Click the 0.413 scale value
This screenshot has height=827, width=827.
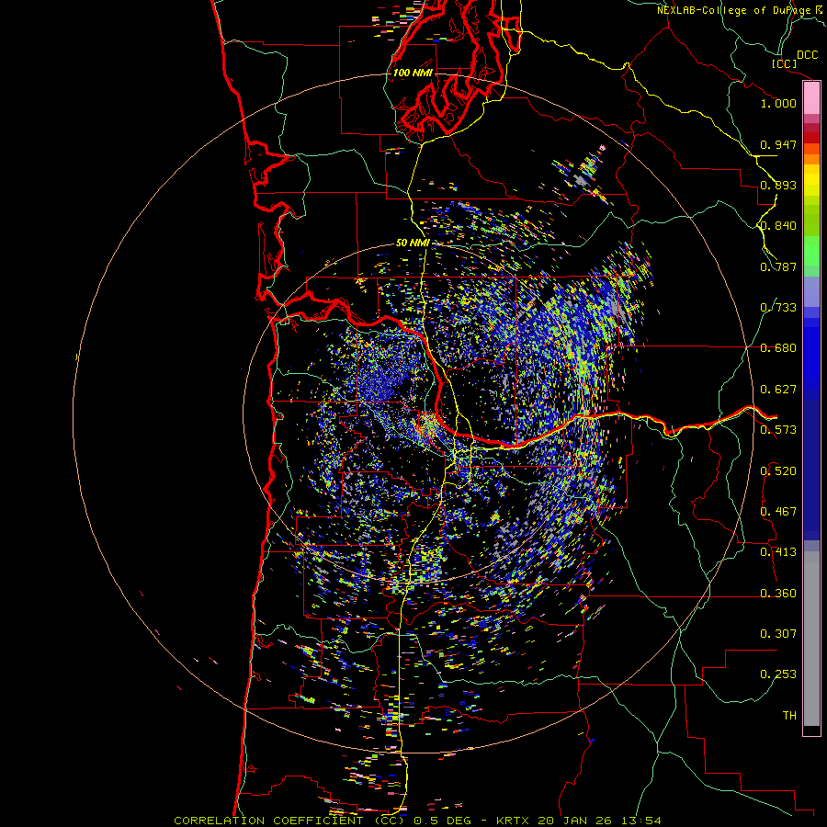coord(778,552)
